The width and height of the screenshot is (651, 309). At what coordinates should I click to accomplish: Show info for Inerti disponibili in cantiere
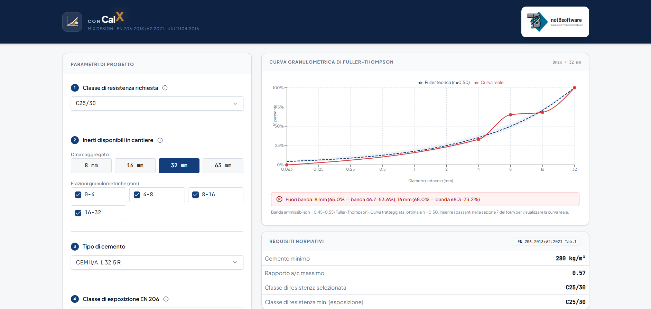(160, 140)
